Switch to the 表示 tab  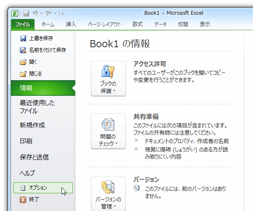[205, 24]
